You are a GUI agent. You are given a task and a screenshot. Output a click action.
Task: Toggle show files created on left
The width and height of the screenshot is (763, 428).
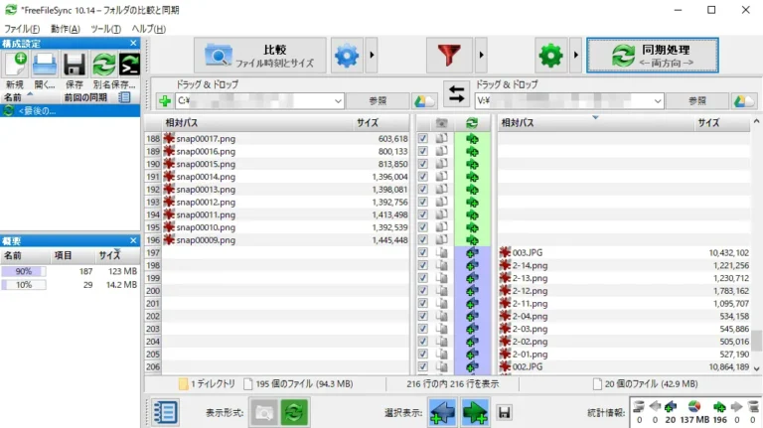pyautogui.click(x=442, y=412)
